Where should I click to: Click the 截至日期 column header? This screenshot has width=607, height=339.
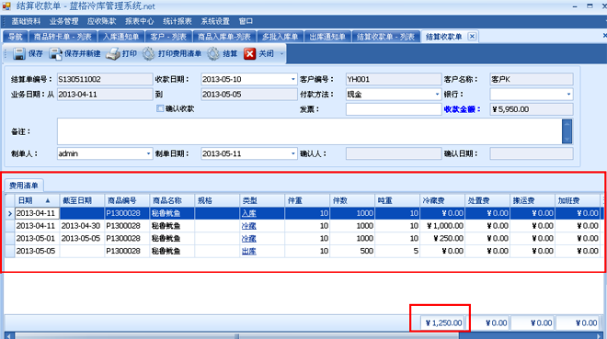click(x=82, y=200)
